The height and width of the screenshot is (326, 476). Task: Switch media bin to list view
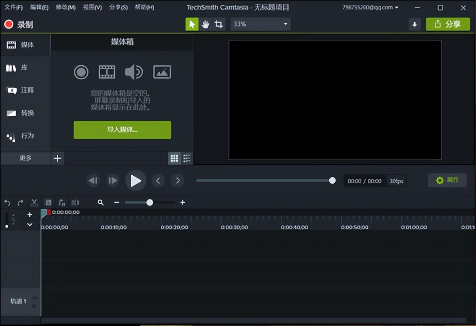pyautogui.click(x=186, y=158)
